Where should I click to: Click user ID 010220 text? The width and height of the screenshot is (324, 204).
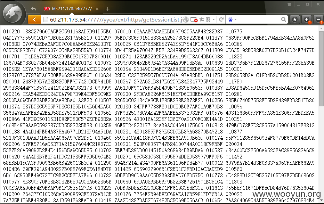(11, 32)
